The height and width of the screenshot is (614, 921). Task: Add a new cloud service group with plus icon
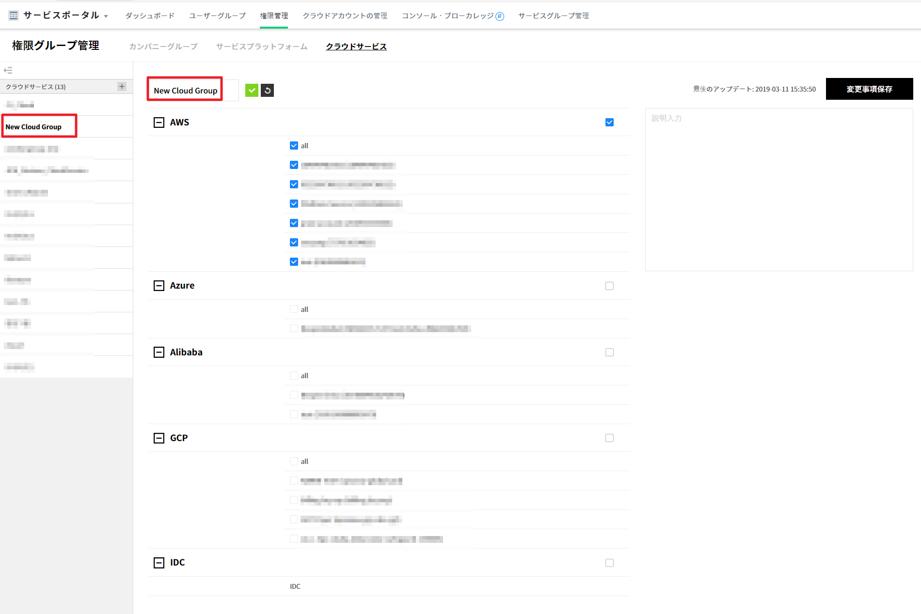(x=122, y=86)
